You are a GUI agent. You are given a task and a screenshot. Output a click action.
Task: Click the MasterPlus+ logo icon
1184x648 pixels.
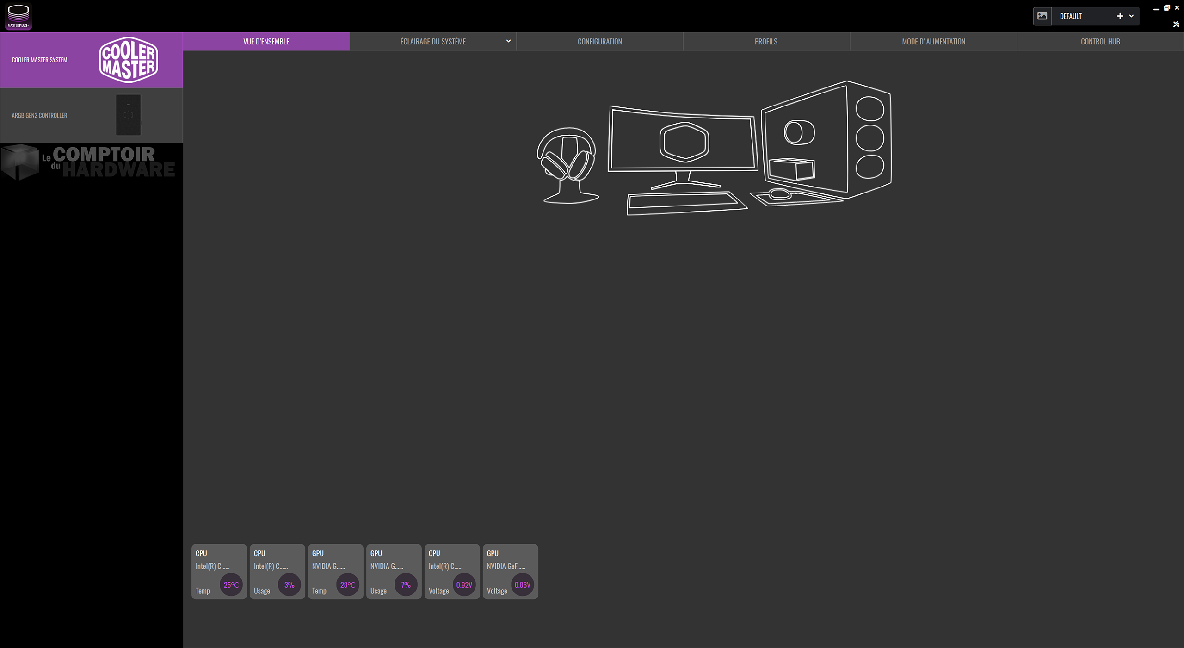click(18, 16)
